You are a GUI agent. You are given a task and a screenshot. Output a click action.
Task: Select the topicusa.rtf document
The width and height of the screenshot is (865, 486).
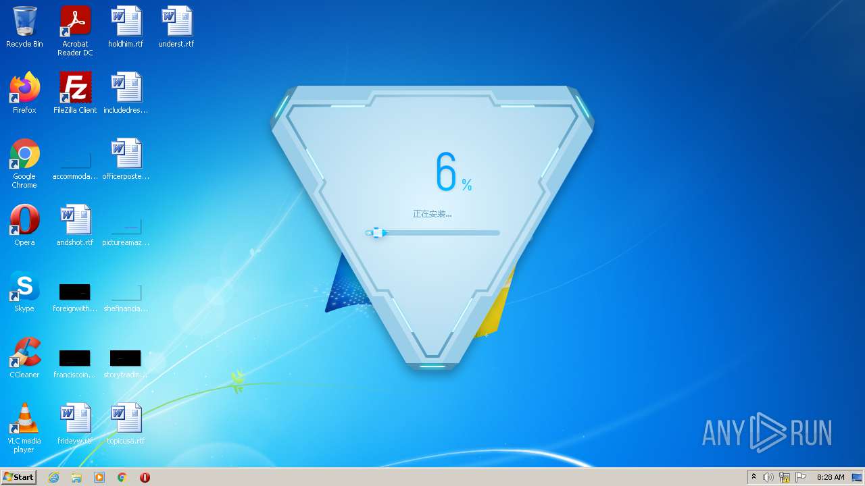point(126,424)
